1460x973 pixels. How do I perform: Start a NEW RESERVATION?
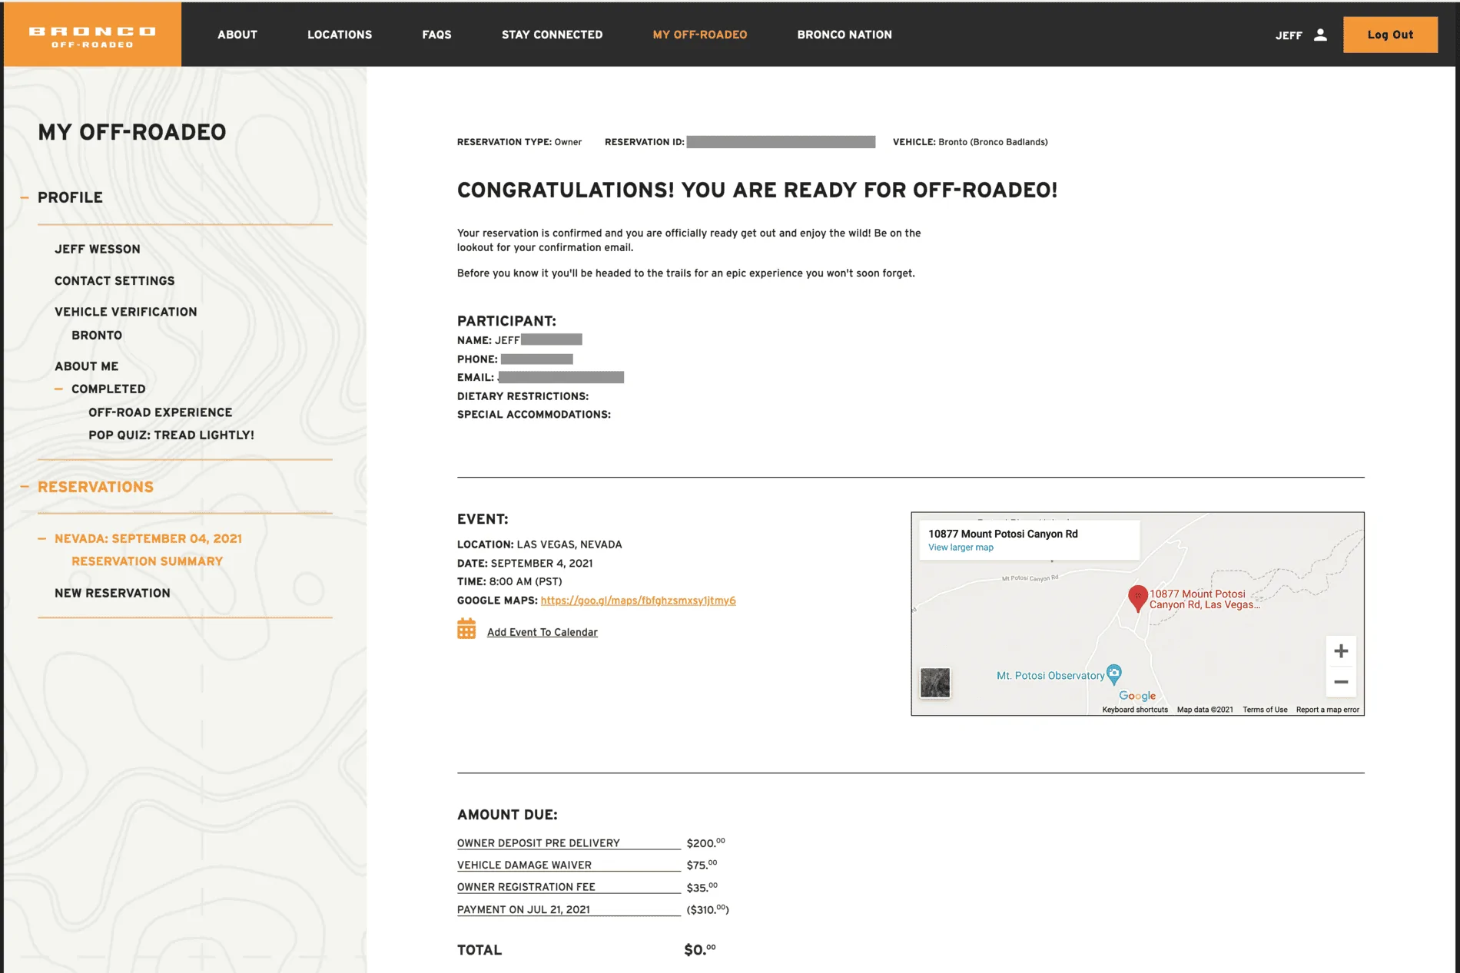pos(112,593)
